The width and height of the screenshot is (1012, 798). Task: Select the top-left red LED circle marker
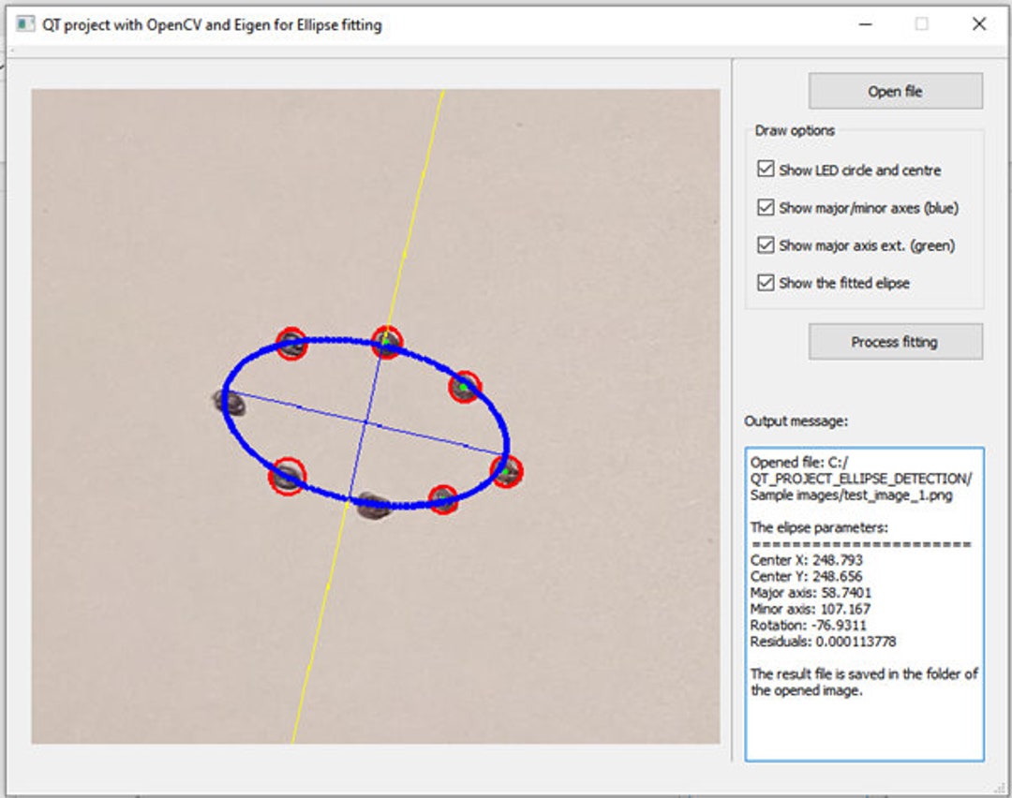[293, 345]
